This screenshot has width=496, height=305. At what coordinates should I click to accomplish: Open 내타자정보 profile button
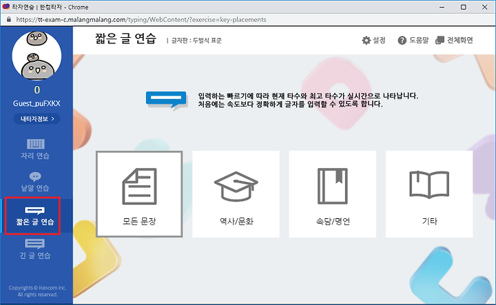(37, 119)
